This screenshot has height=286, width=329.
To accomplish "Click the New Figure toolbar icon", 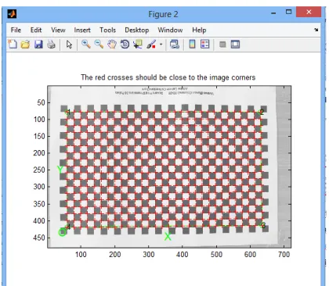I will point(13,45).
